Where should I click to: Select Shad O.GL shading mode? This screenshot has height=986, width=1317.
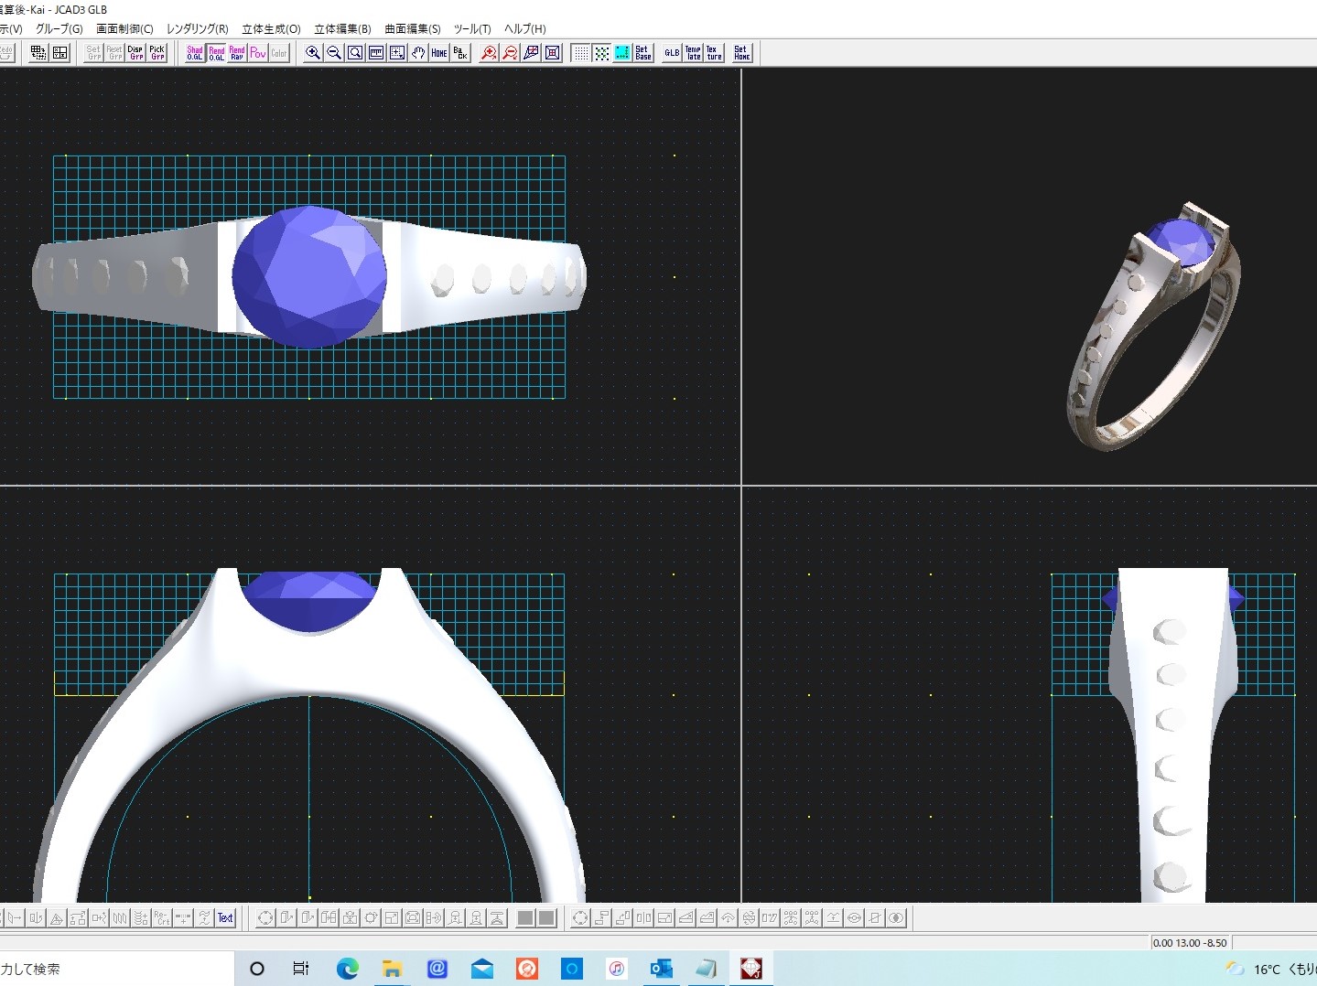(195, 53)
